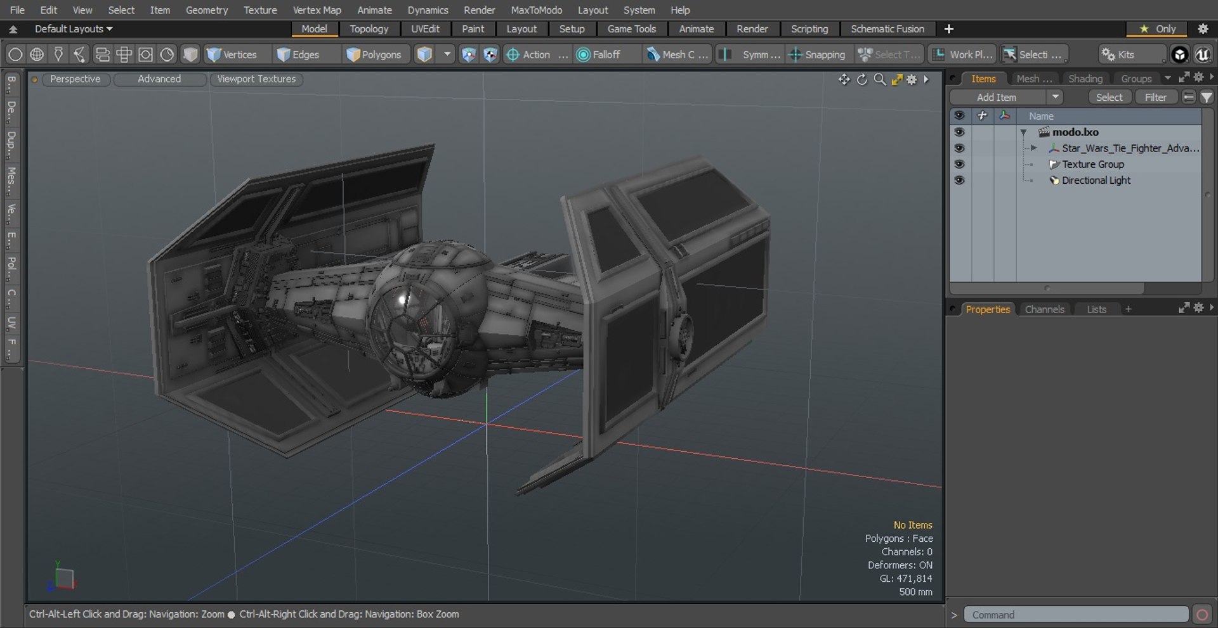Click the Add Item button
Viewport: 1218px width, 628px height.
[997, 98]
